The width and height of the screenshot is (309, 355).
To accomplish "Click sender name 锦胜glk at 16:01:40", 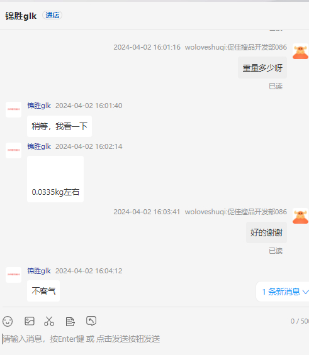I will tap(39, 106).
